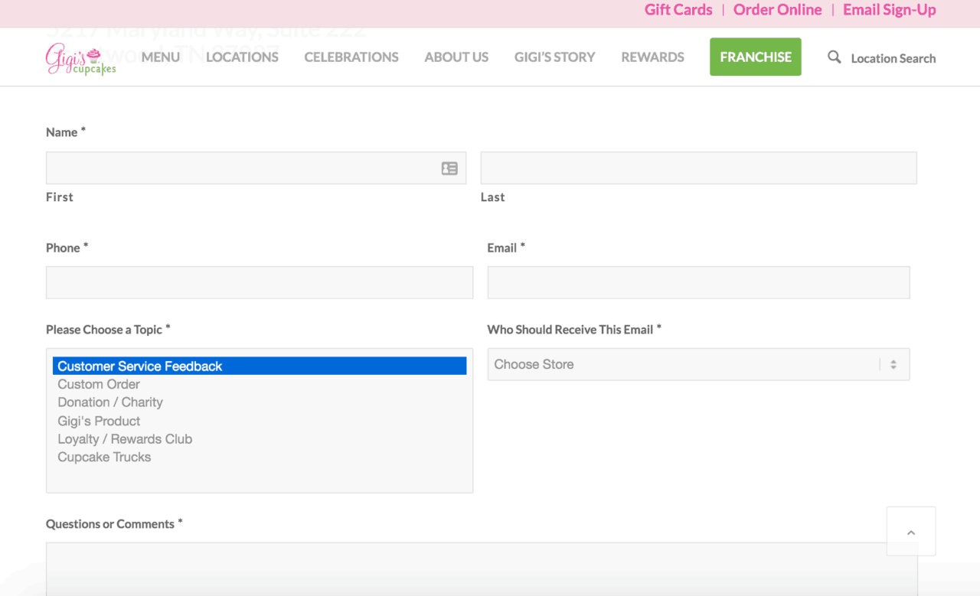980x596 pixels.
Task: Select Gigi's Product topic
Action: click(260, 421)
